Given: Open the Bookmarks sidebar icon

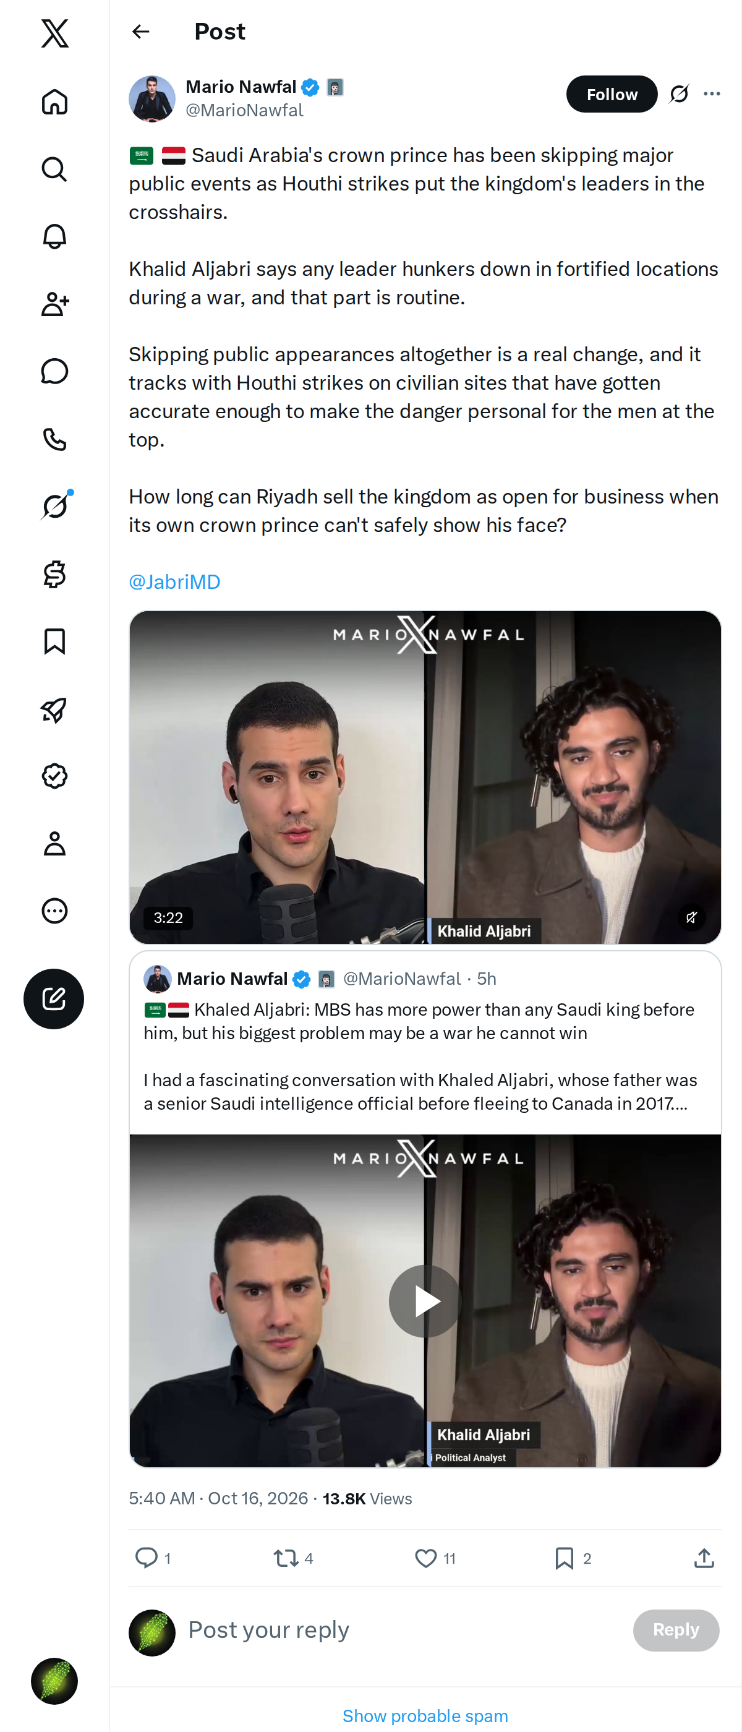Looking at the screenshot, I should (54, 641).
